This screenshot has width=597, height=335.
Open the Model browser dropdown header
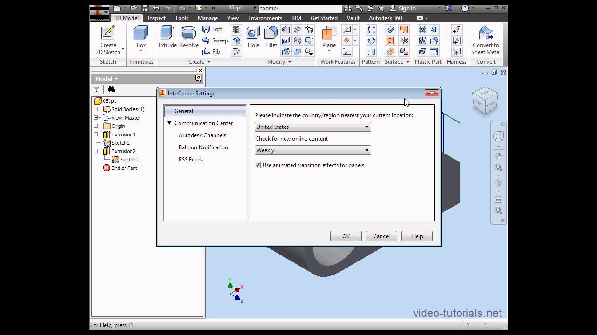point(107,79)
